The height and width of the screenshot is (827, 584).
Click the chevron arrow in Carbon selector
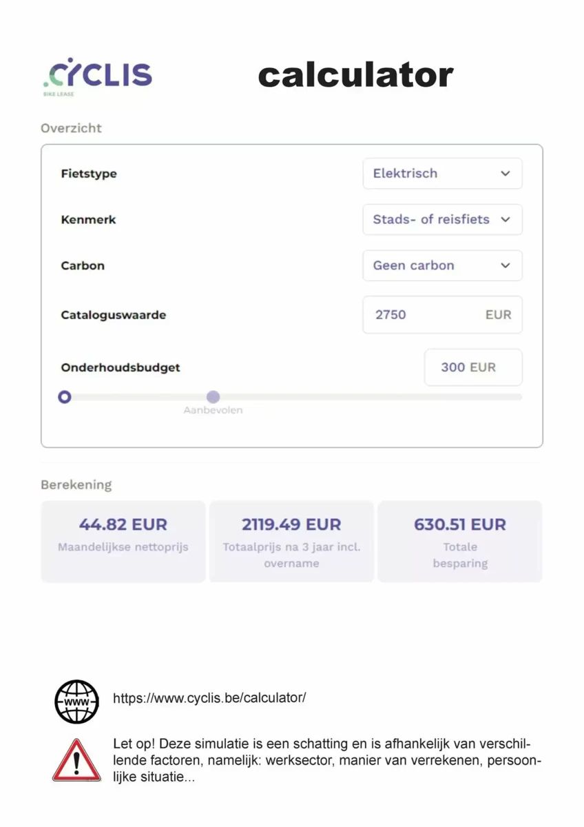pos(505,265)
